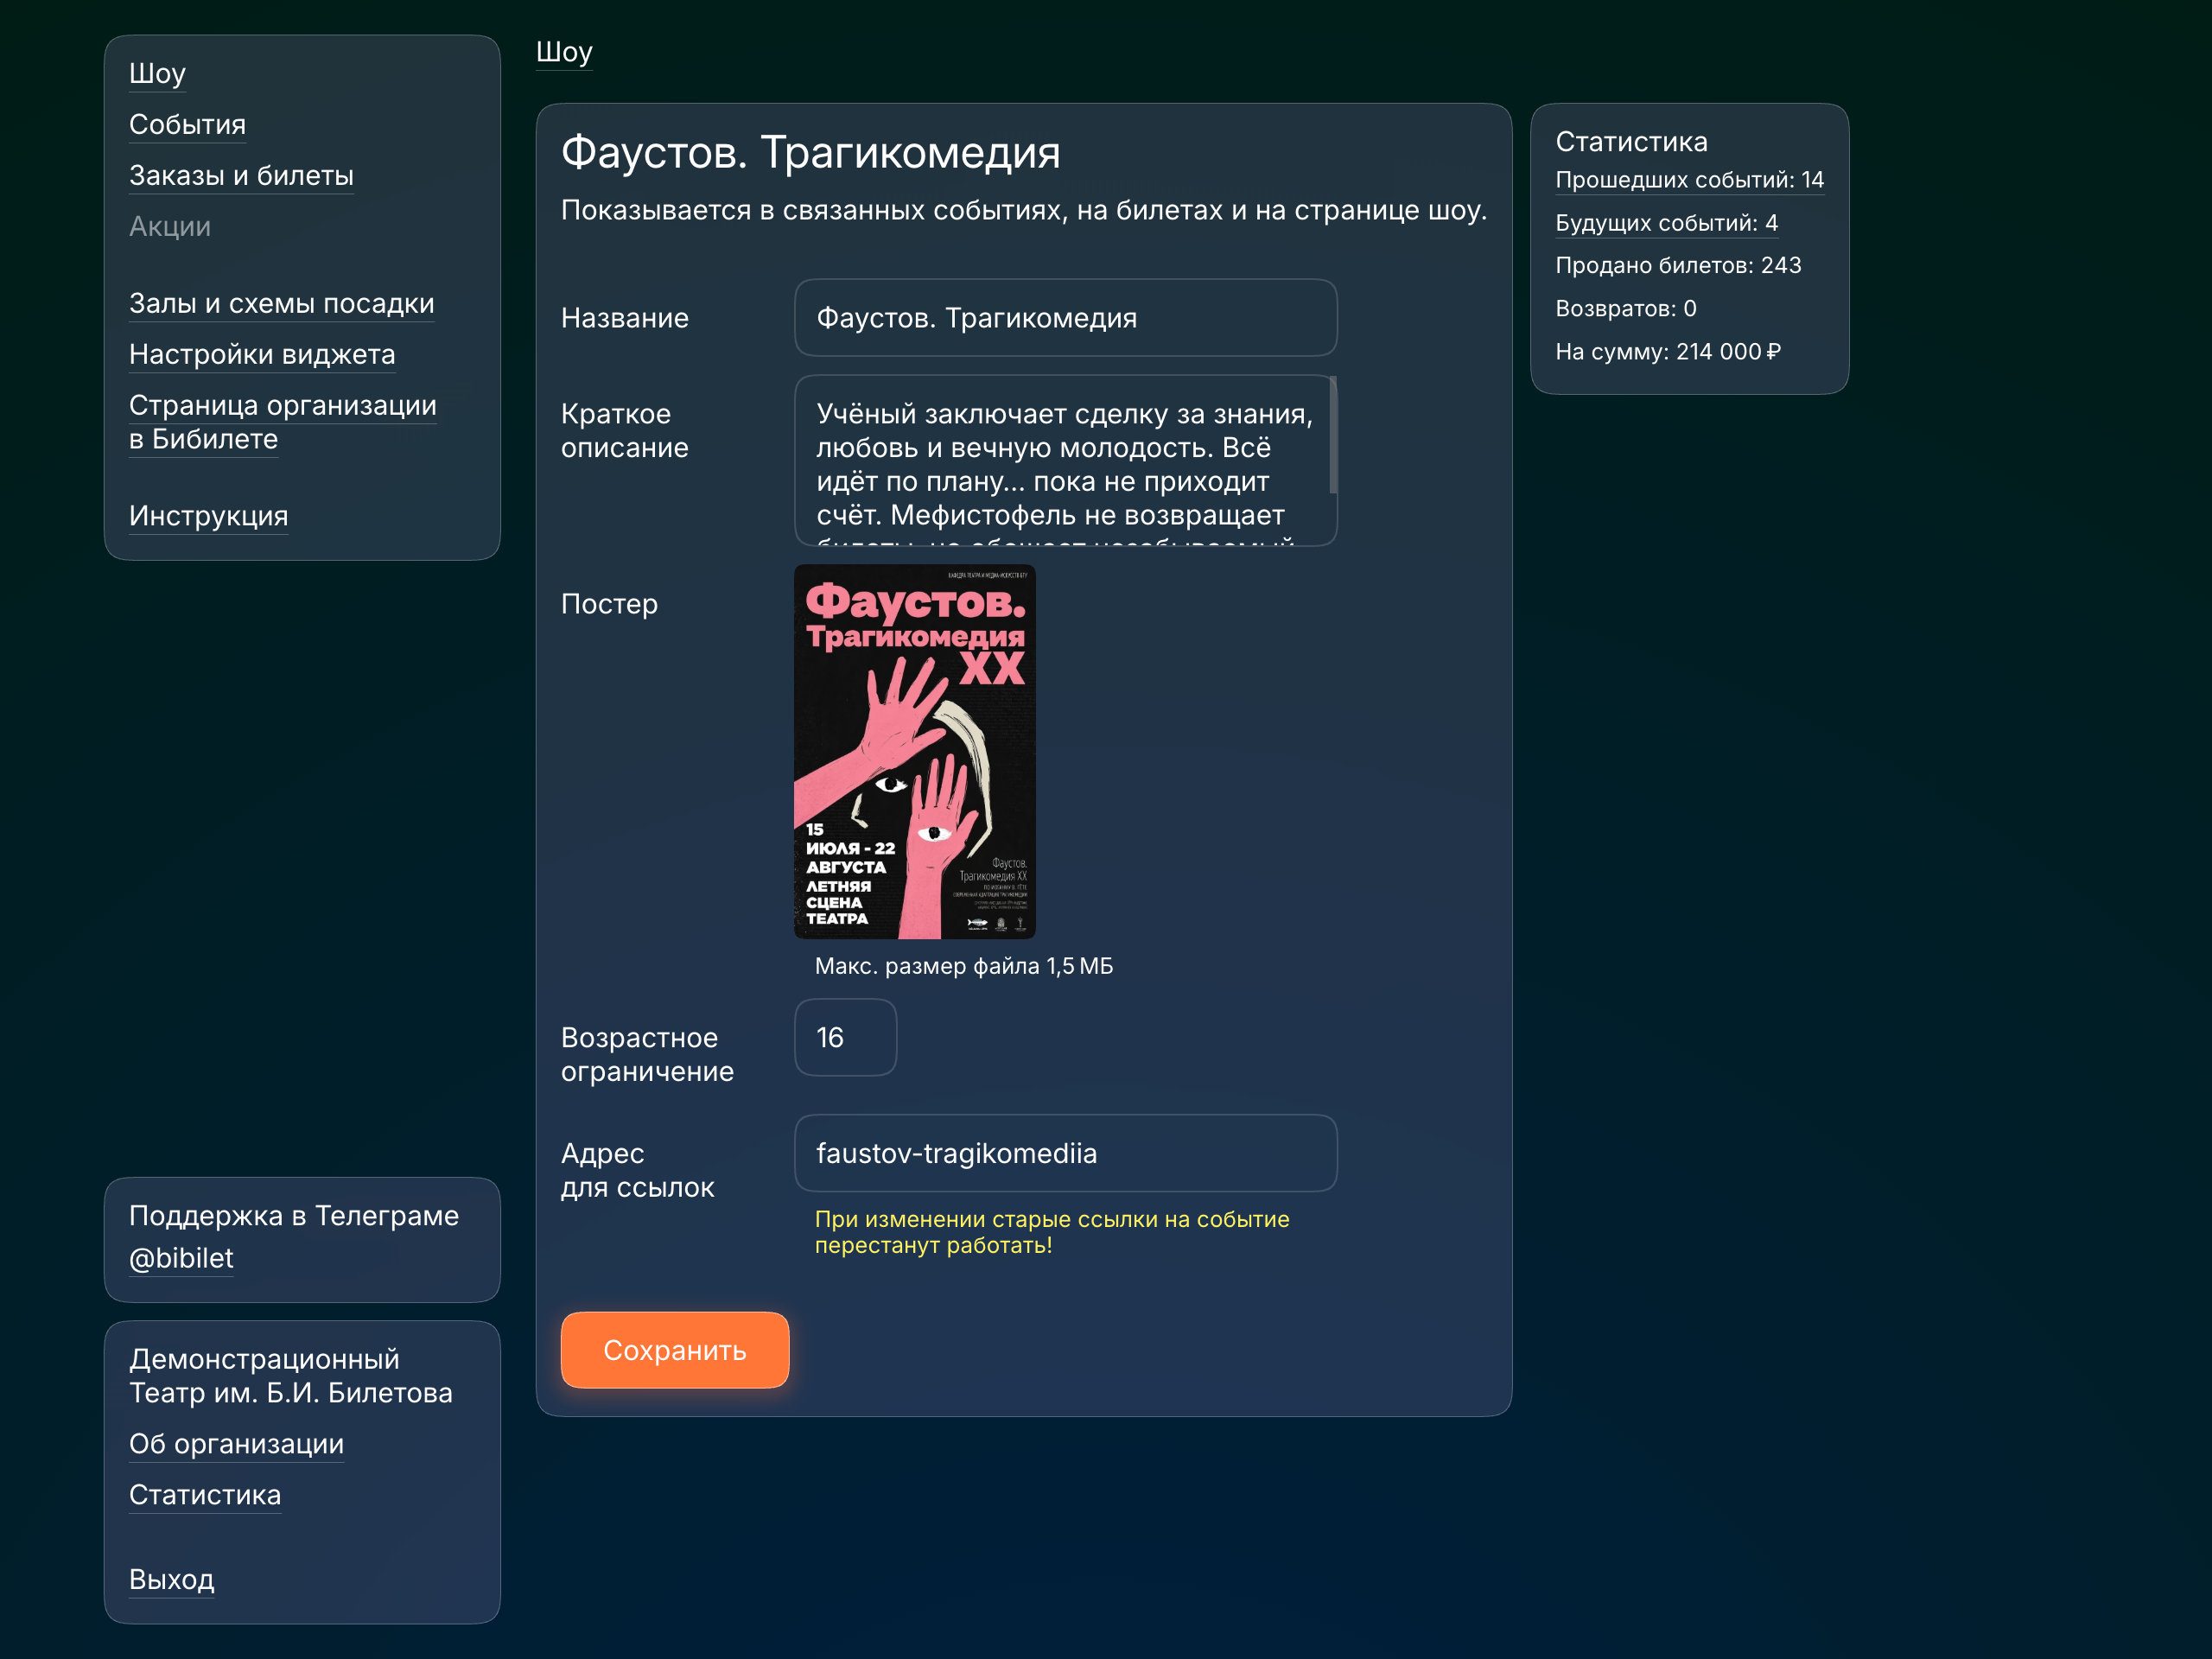Open the Инструкция link
This screenshot has height=1659, width=2212.
(208, 517)
